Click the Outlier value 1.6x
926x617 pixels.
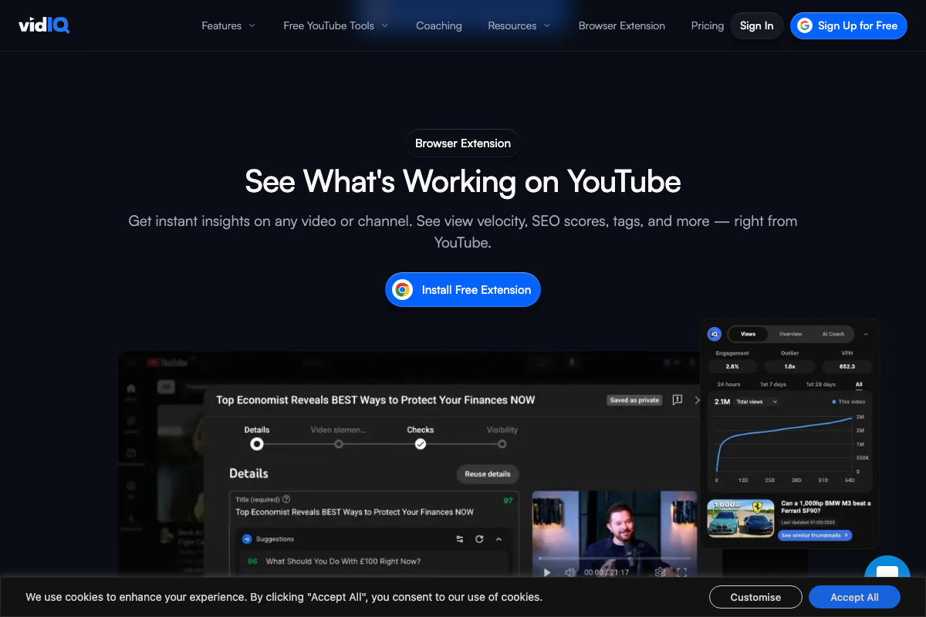[789, 366]
